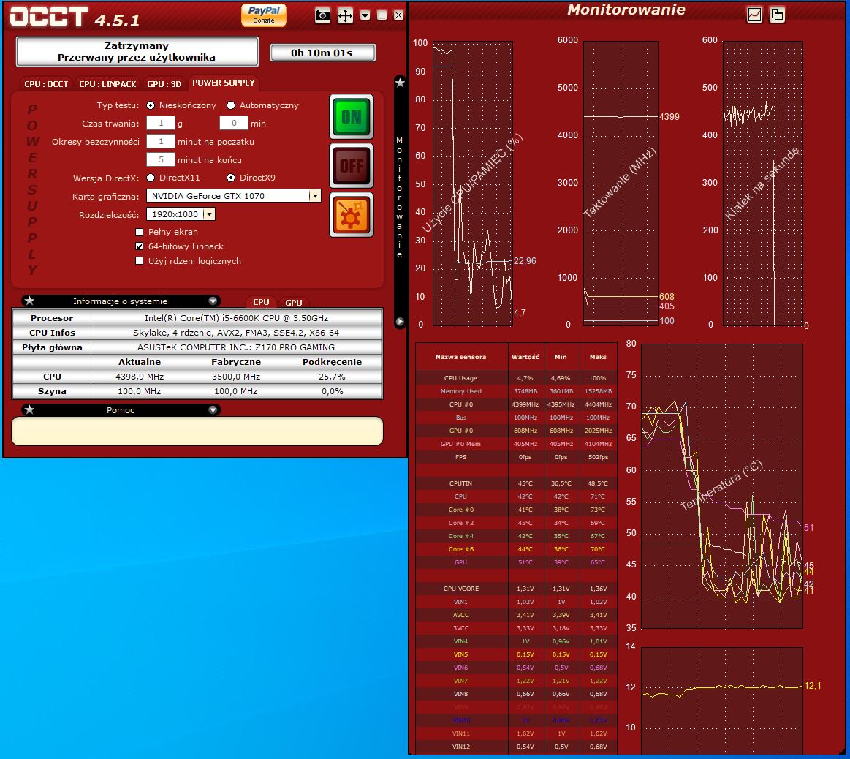The height and width of the screenshot is (759, 850).
Task: Click the Płyta główna value Z170 PRO GAMING
Action: [236, 347]
